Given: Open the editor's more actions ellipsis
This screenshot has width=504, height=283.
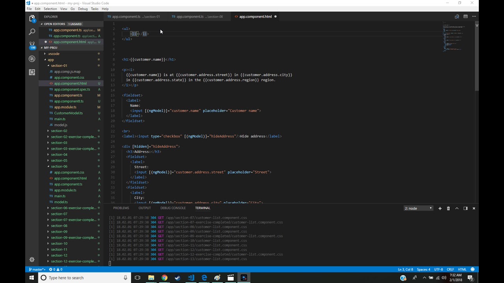Looking at the screenshot, I should [474, 17].
